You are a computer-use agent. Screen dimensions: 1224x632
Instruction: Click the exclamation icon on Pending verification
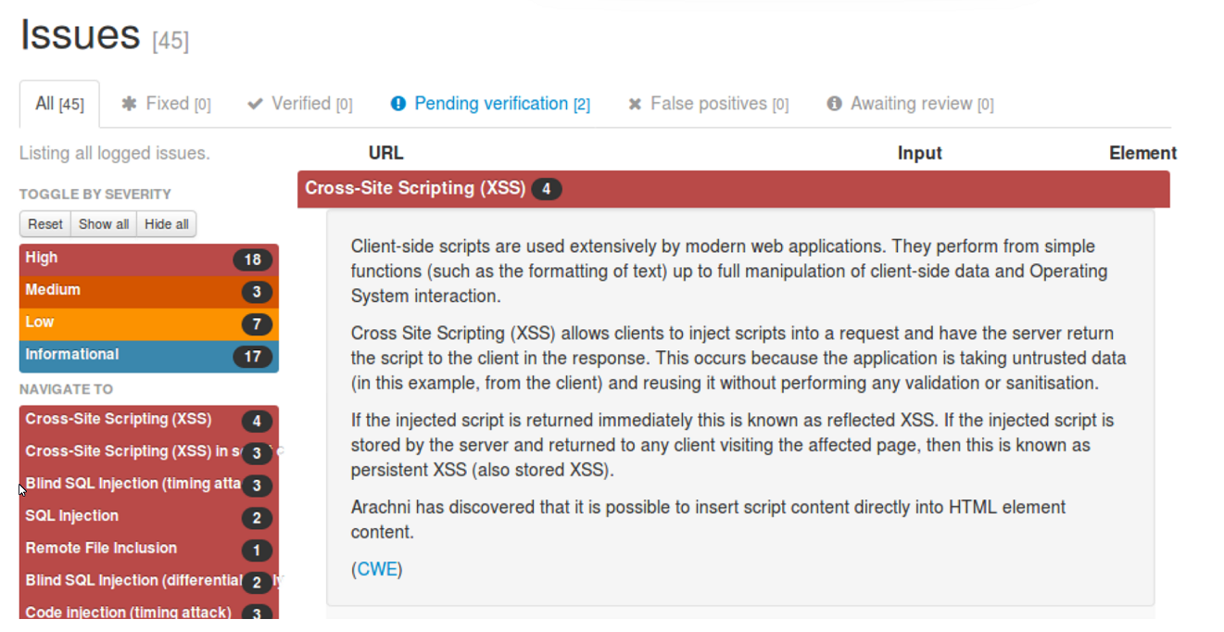pos(398,104)
